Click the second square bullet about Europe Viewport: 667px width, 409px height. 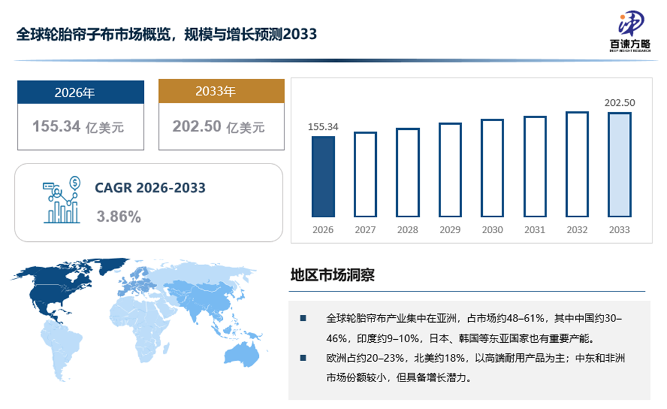(302, 358)
